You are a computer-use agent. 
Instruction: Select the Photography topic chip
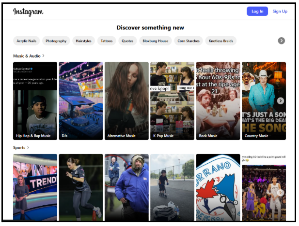pyautogui.click(x=56, y=41)
